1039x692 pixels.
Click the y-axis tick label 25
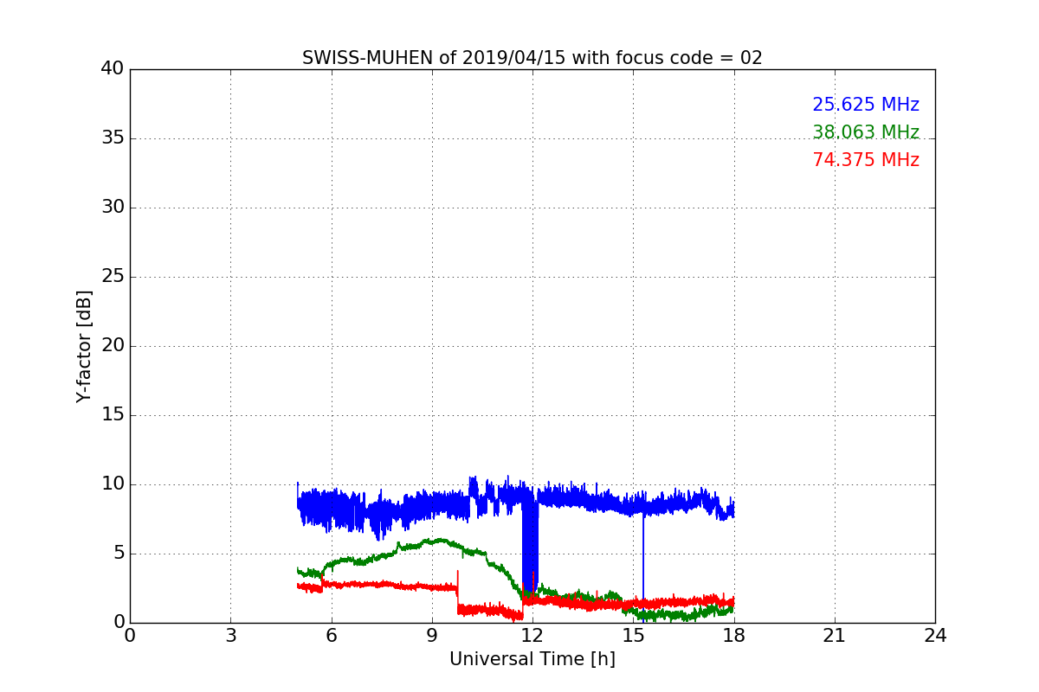click(112, 277)
